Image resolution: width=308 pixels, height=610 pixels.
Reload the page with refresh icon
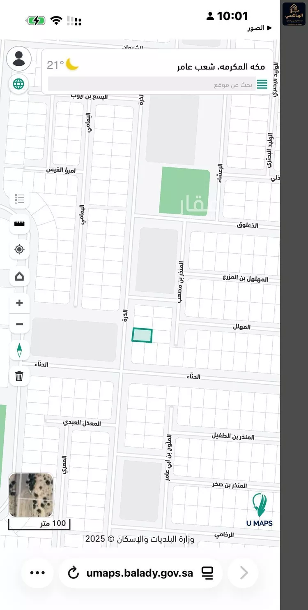(x=73, y=573)
